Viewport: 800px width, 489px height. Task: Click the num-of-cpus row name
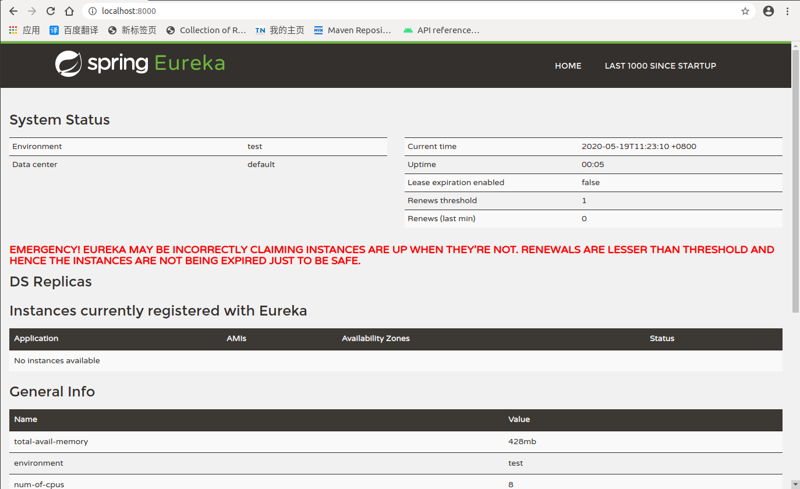(x=39, y=484)
